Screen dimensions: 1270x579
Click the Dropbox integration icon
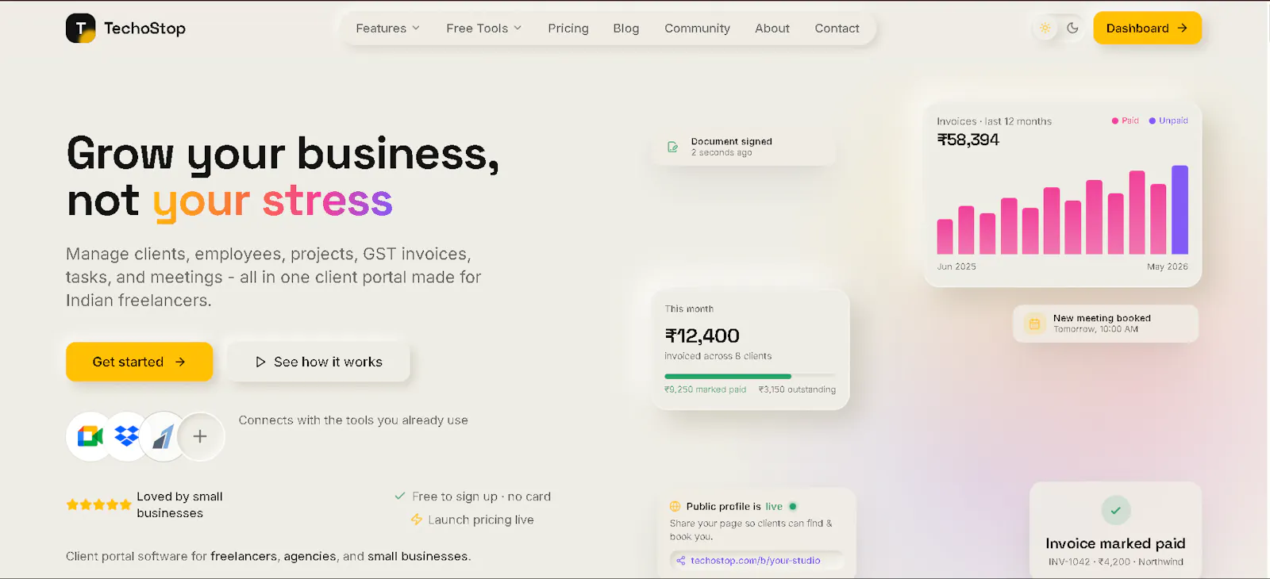point(127,436)
